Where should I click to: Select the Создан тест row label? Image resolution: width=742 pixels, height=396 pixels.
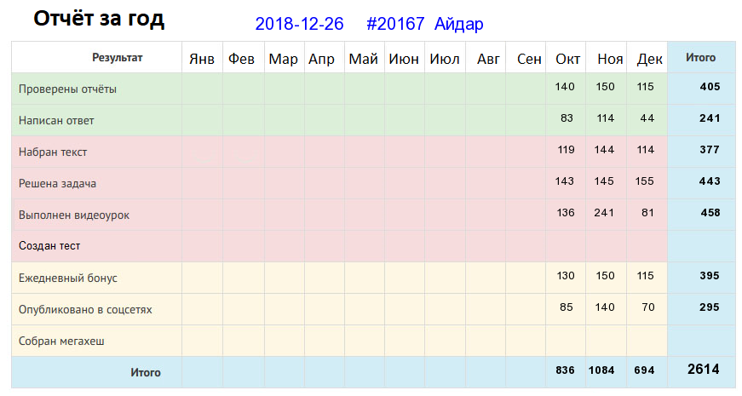49,246
